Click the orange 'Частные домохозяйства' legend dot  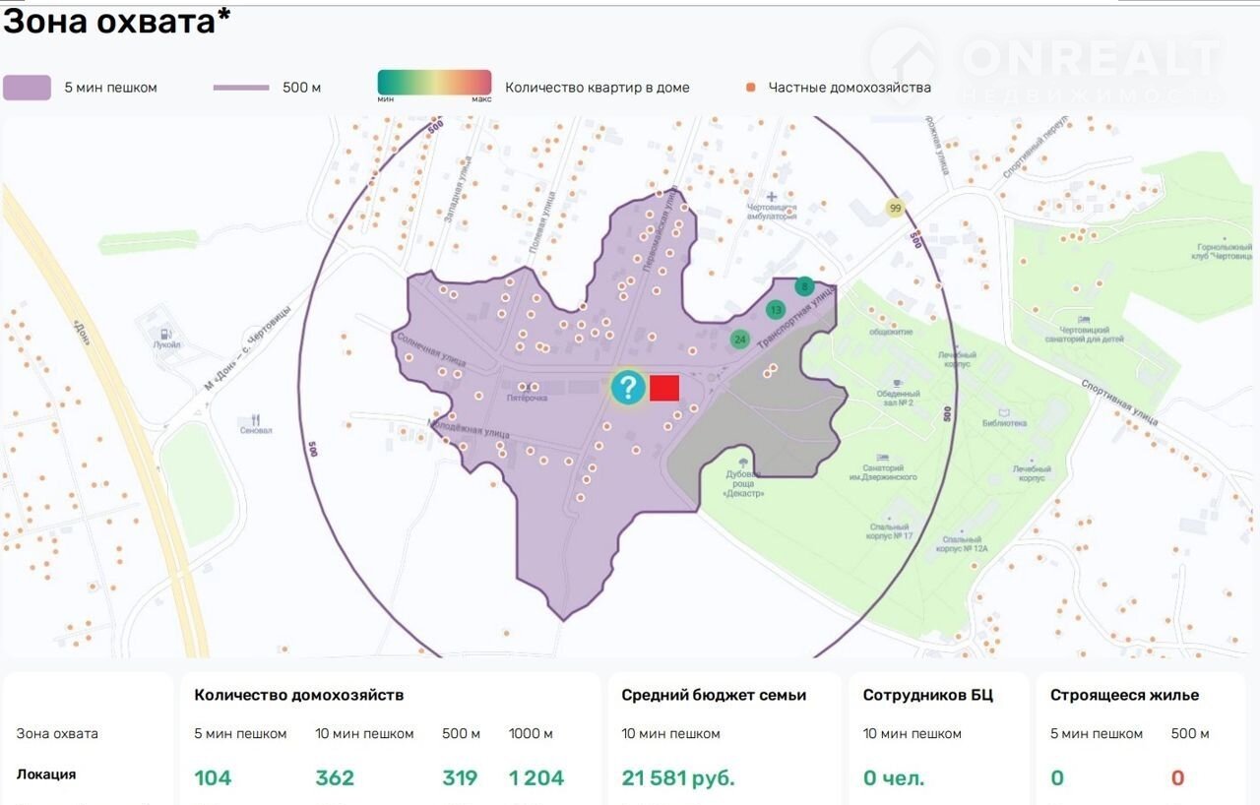(751, 88)
